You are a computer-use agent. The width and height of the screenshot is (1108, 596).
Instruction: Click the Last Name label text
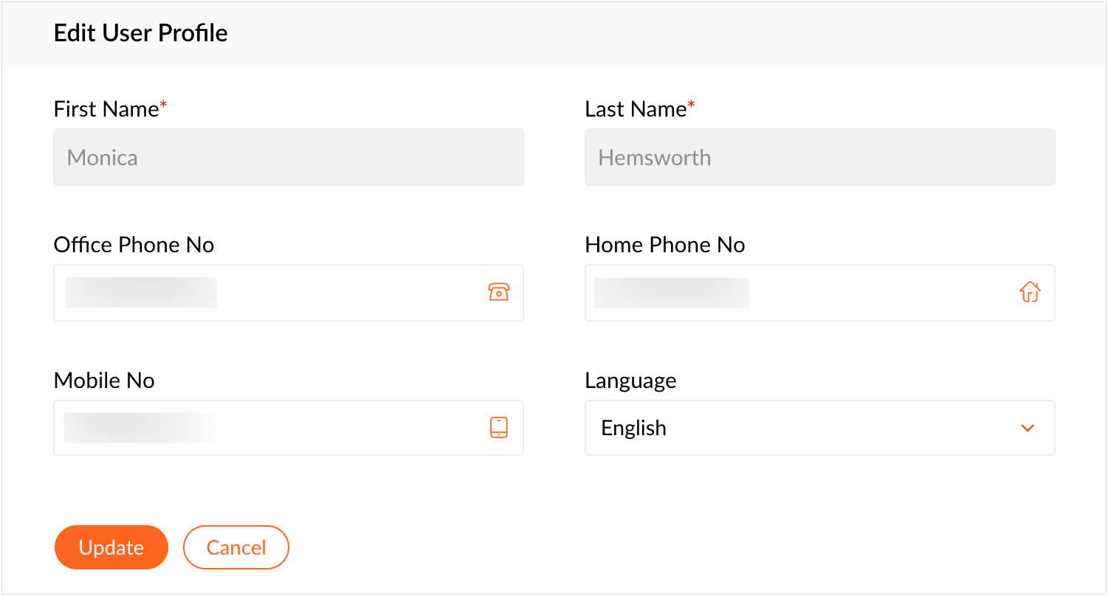click(x=636, y=109)
